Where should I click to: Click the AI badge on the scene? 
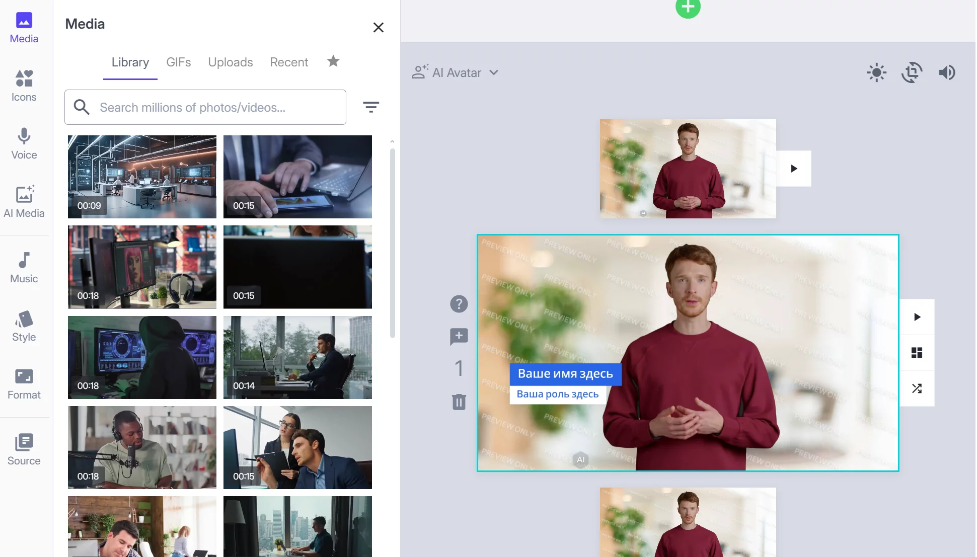point(580,460)
